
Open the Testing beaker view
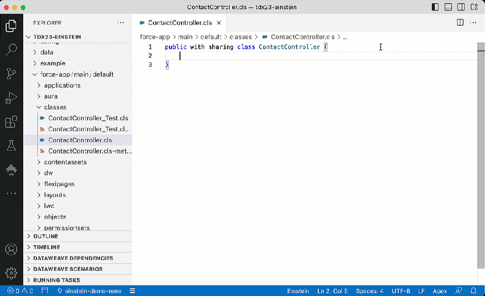[11, 145]
